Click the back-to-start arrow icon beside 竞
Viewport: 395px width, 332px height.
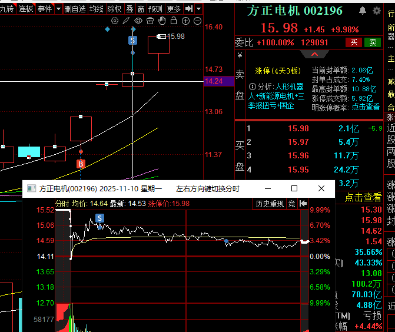(x=303, y=204)
